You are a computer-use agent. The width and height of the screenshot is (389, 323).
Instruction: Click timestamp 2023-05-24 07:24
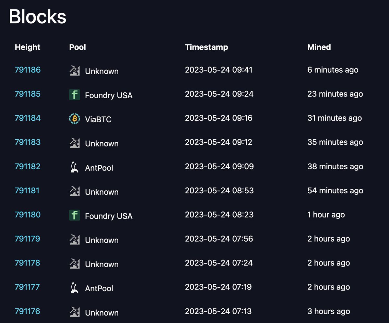(219, 263)
